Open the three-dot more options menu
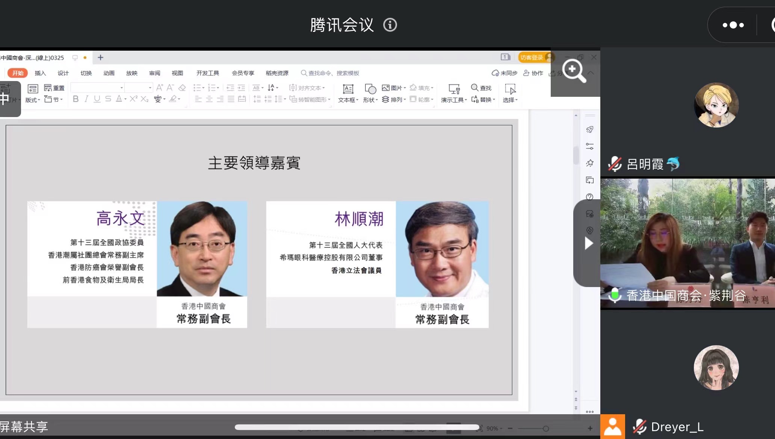The height and width of the screenshot is (439, 775). point(733,25)
